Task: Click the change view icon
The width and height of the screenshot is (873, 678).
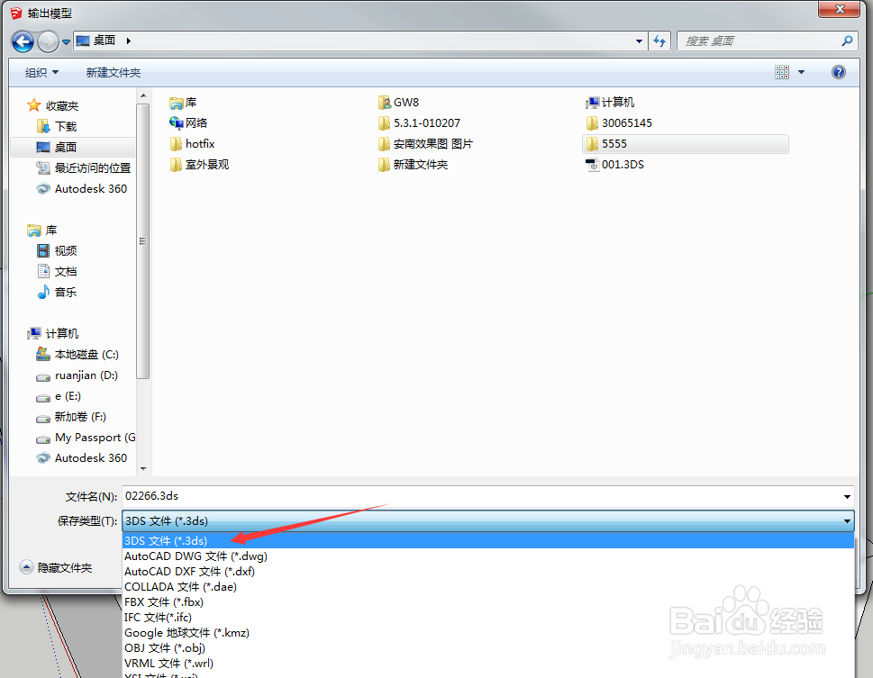Action: (782, 72)
